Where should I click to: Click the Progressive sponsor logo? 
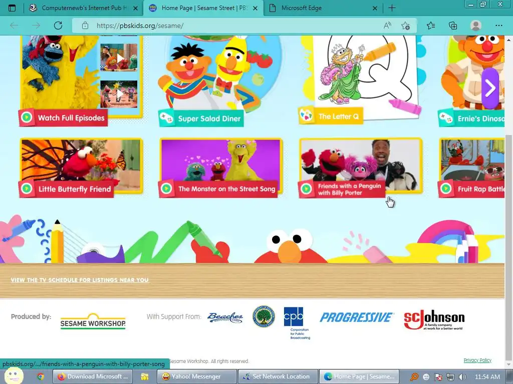(356, 317)
